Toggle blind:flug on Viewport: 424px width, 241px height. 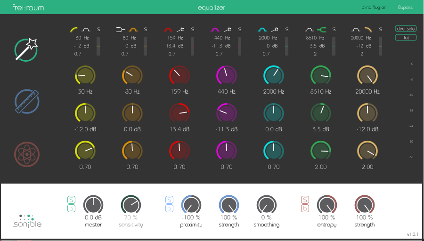coord(374,8)
